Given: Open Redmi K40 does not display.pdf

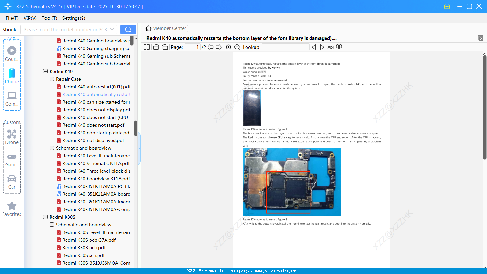Looking at the screenshot, I should (x=93, y=110).
